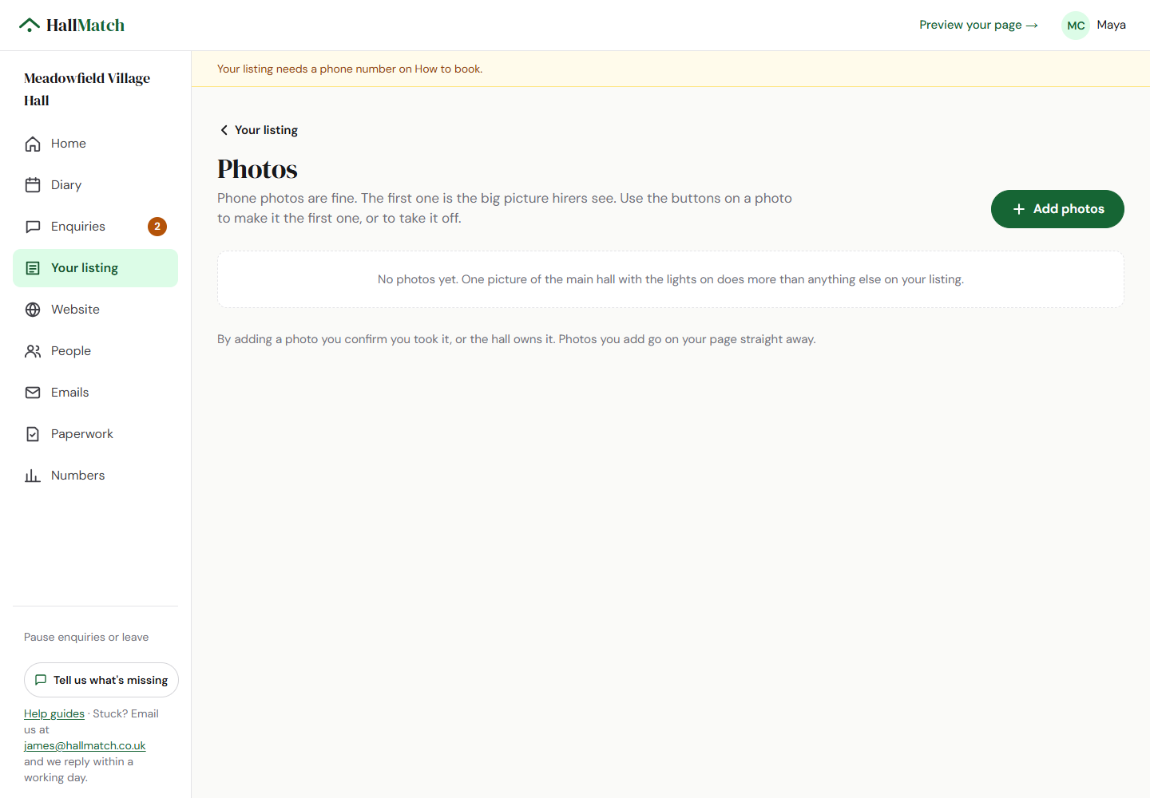This screenshot has height=798, width=1150.
Task: Click the james@hallmatch.co.uk email link
Action: 85,745
